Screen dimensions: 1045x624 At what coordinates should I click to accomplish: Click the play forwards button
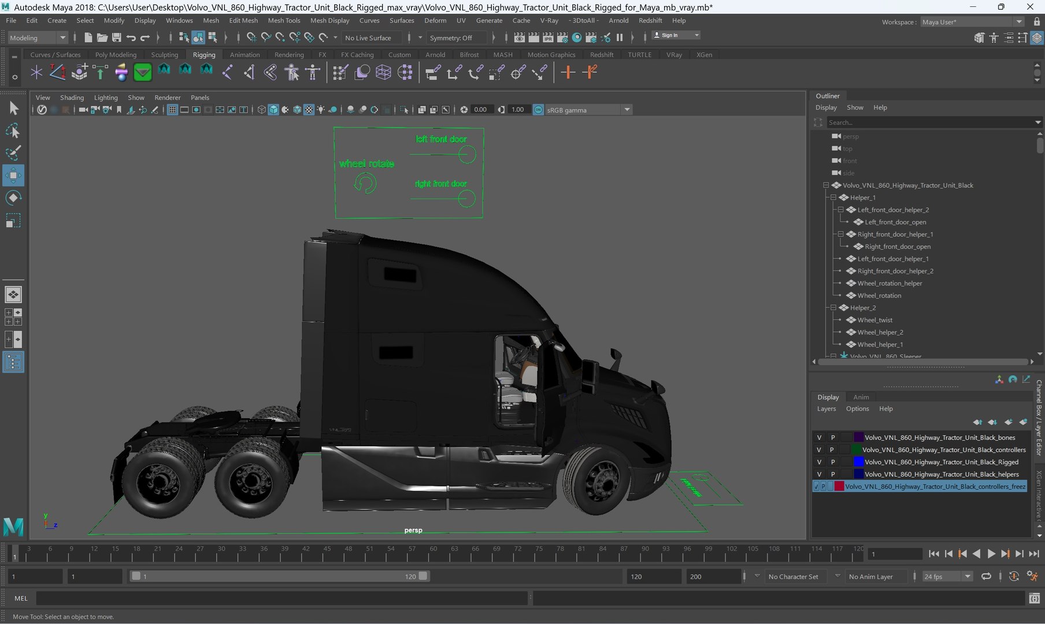tap(991, 554)
